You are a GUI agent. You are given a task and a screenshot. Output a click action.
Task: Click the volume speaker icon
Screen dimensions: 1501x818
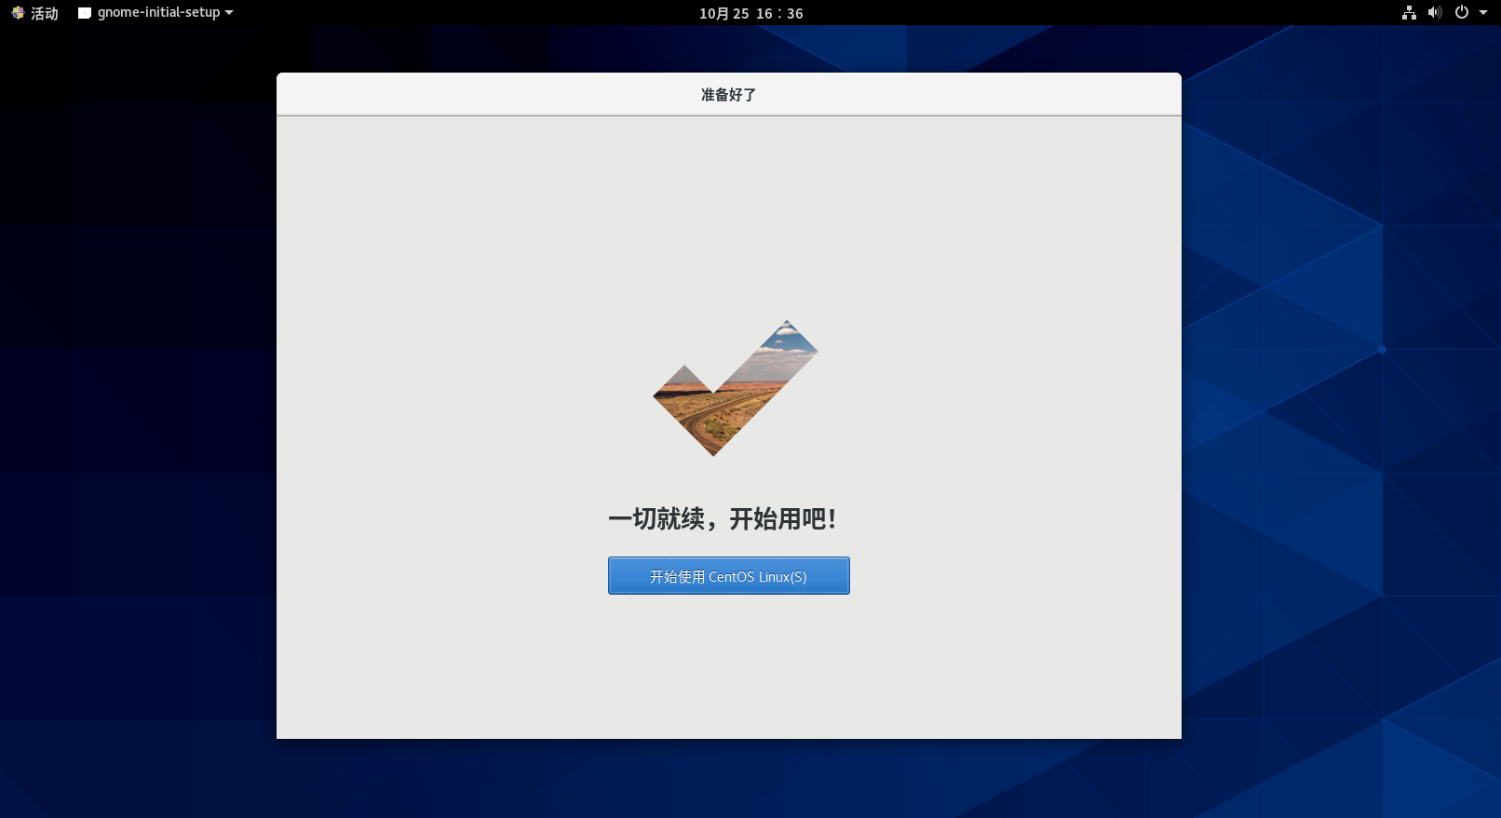click(x=1435, y=13)
